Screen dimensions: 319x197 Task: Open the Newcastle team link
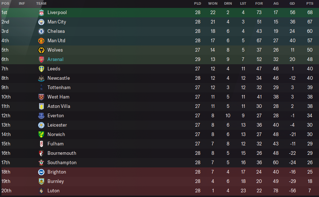click(58, 78)
